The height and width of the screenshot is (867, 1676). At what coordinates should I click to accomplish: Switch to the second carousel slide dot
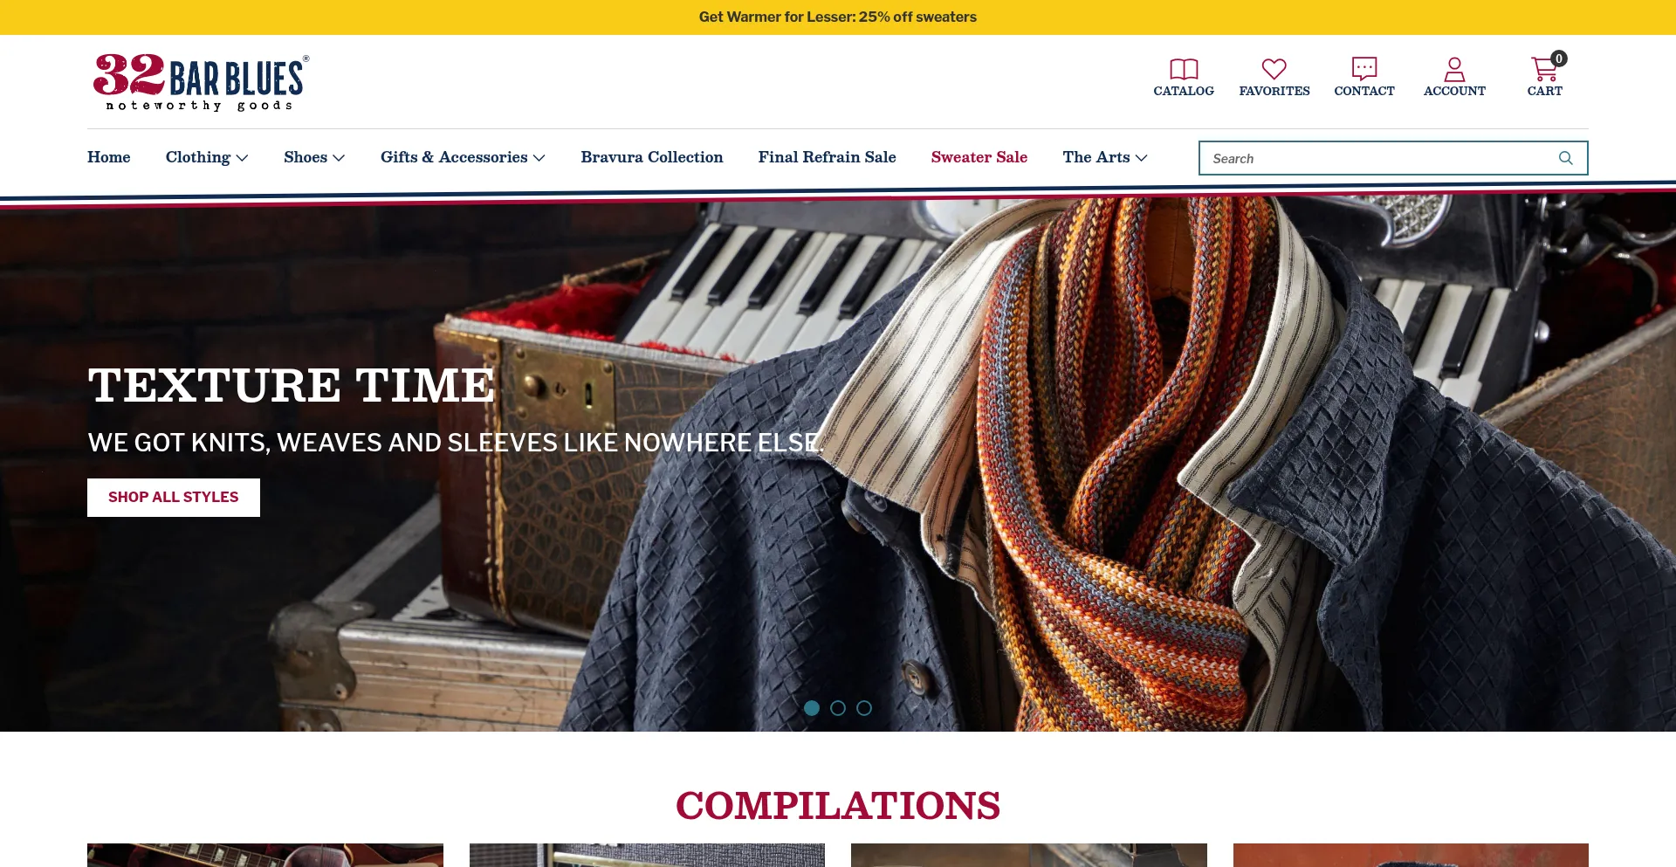coord(838,708)
